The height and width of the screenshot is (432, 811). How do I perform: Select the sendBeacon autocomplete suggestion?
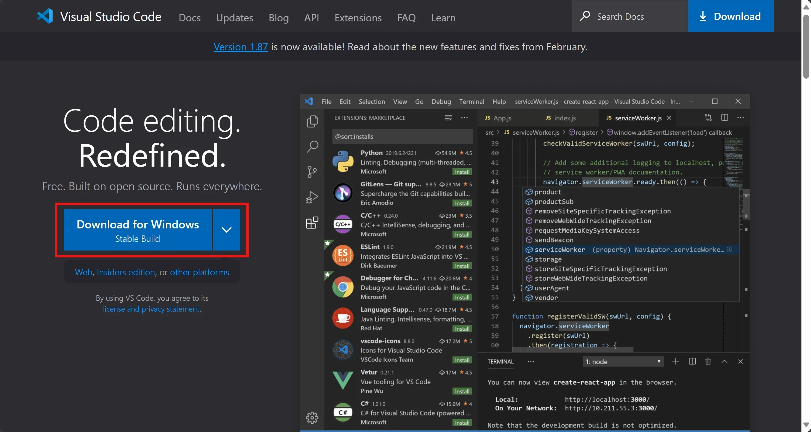click(631, 240)
